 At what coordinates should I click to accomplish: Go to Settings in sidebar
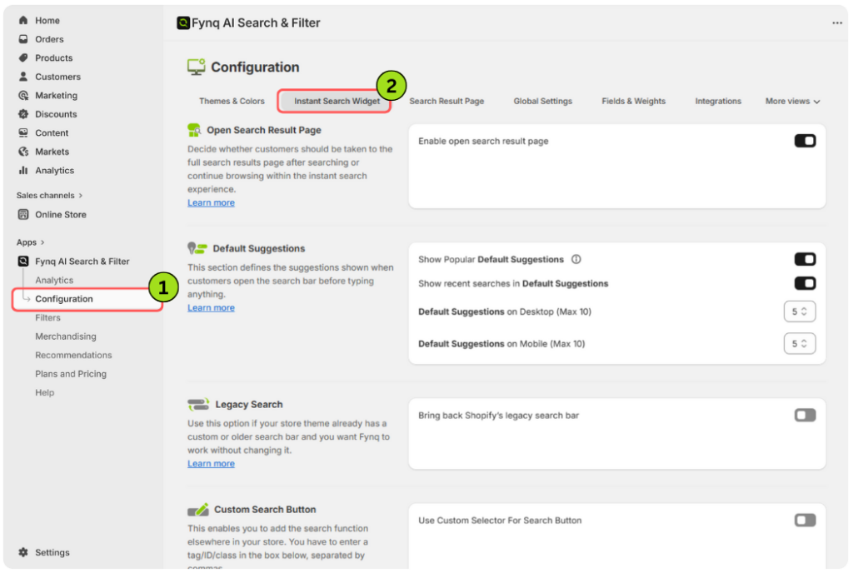52,552
